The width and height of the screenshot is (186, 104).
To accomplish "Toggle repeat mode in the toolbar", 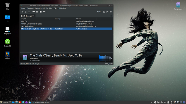I will [x=104, y=12].
